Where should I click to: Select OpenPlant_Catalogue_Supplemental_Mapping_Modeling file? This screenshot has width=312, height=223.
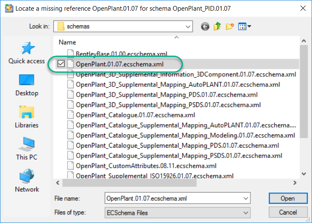coord(185,136)
